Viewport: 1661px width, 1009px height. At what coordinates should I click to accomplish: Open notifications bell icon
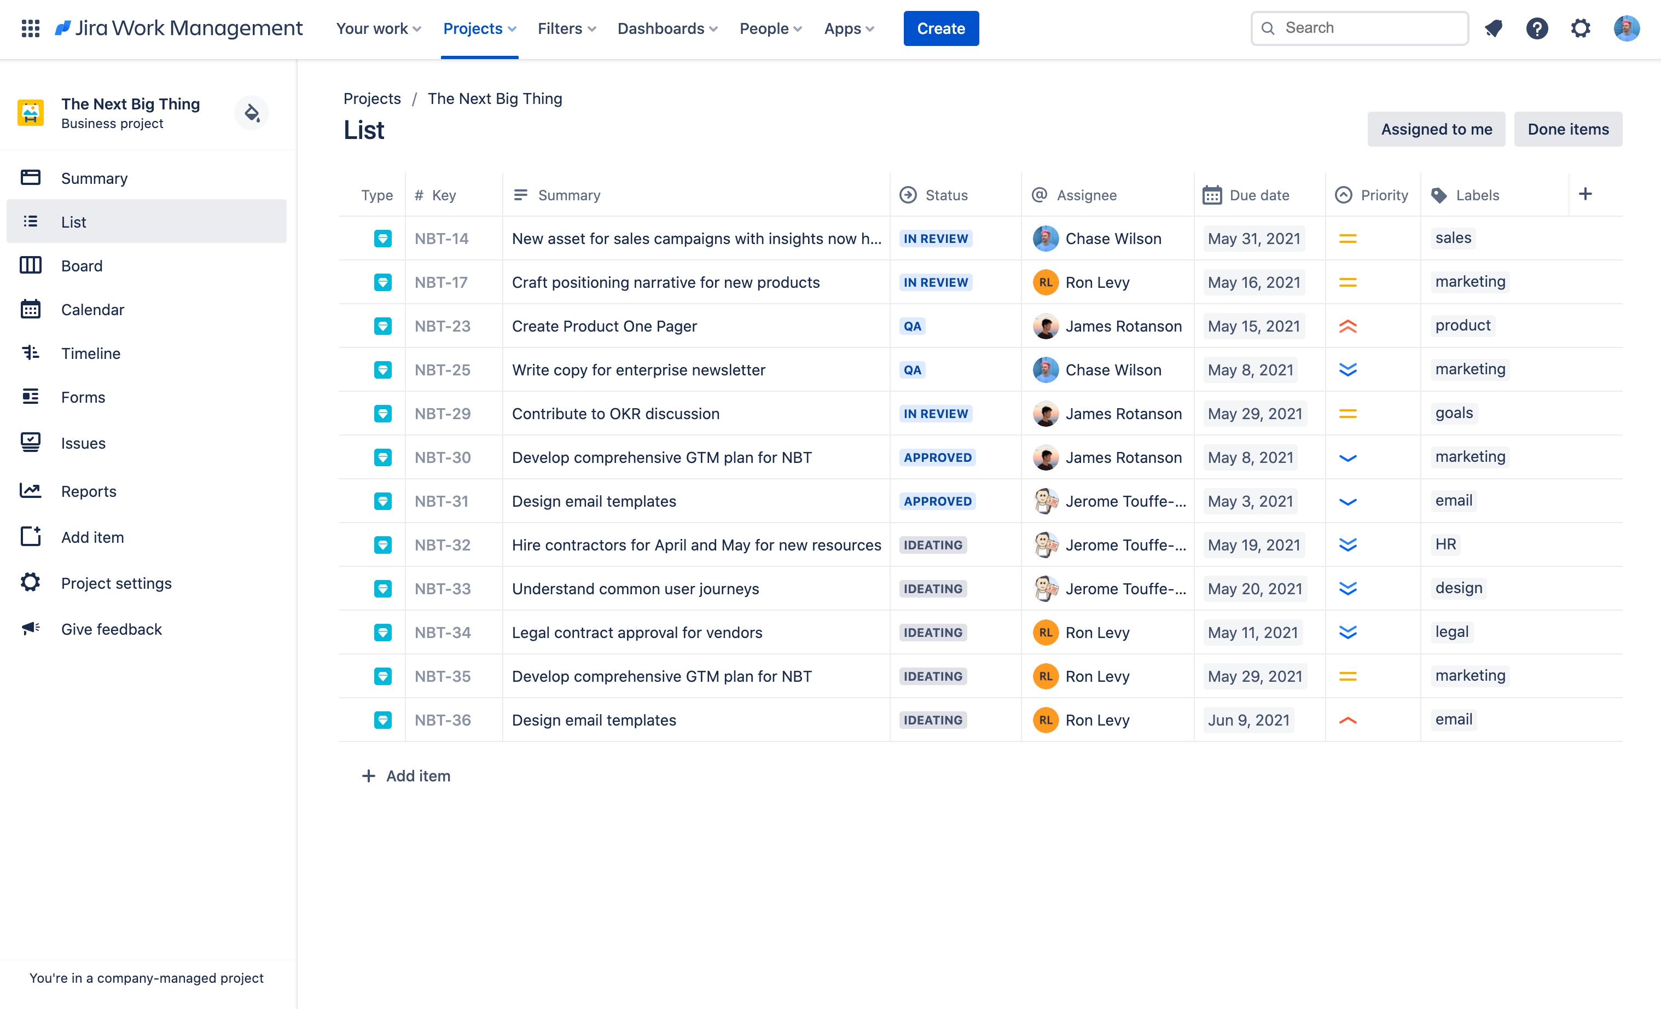pos(1494,28)
